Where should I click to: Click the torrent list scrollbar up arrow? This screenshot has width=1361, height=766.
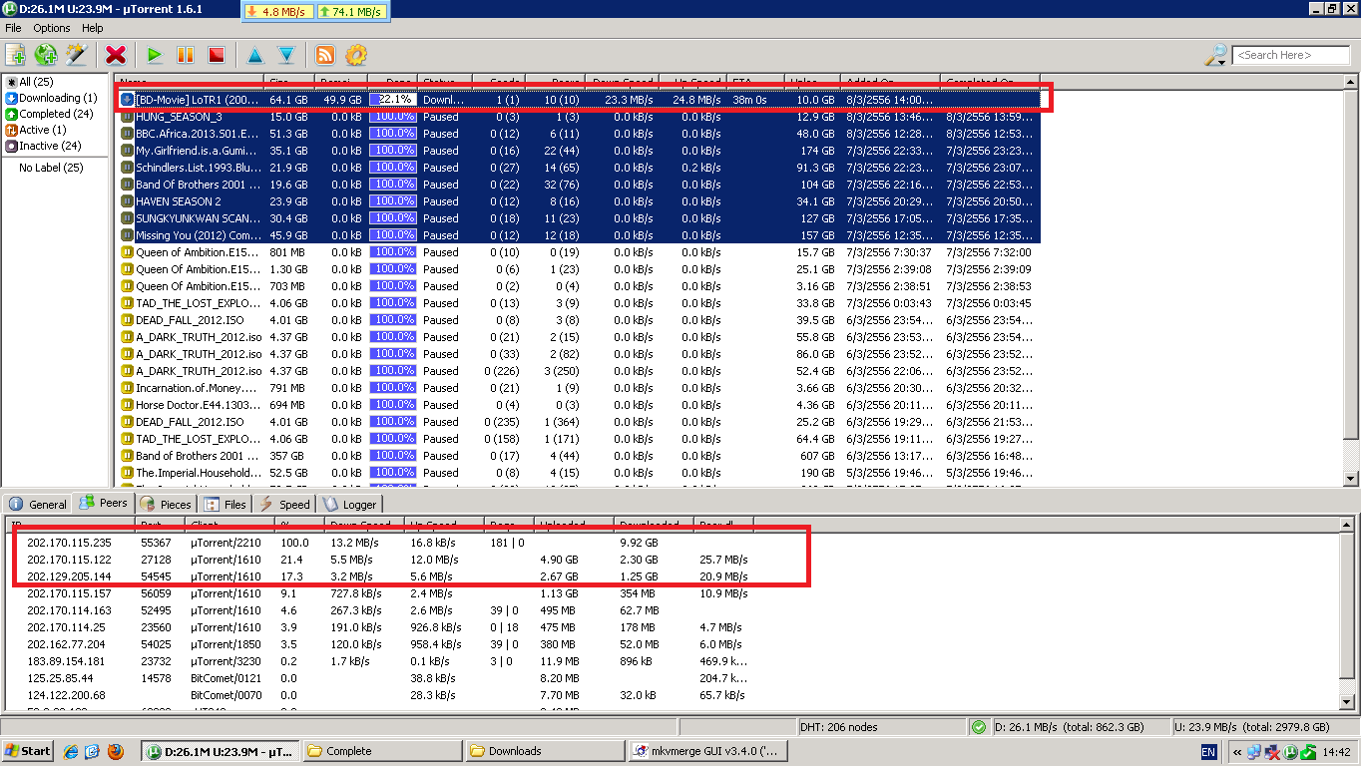(1351, 81)
